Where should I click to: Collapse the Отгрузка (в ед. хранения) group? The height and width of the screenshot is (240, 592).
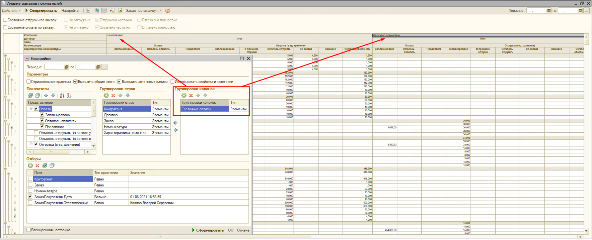[31, 144]
